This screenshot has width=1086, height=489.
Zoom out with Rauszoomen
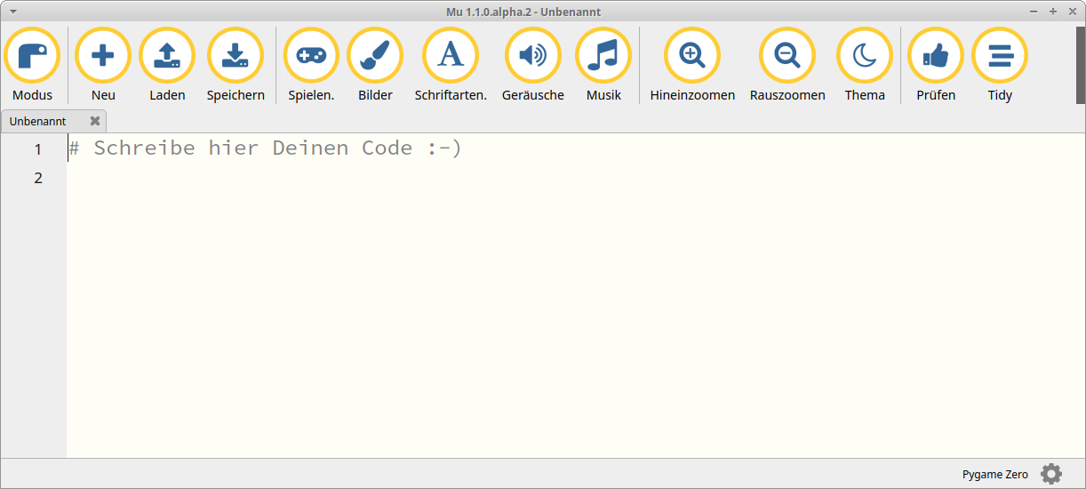coord(787,57)
